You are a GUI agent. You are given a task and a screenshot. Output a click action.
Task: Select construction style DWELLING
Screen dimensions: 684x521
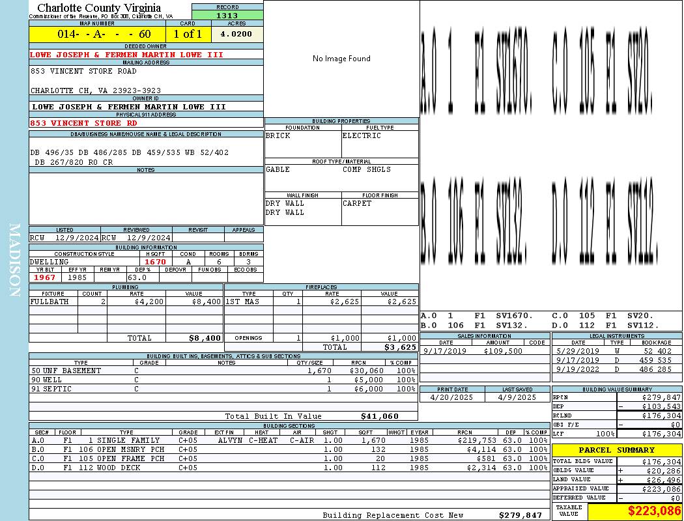click(50, 262)
